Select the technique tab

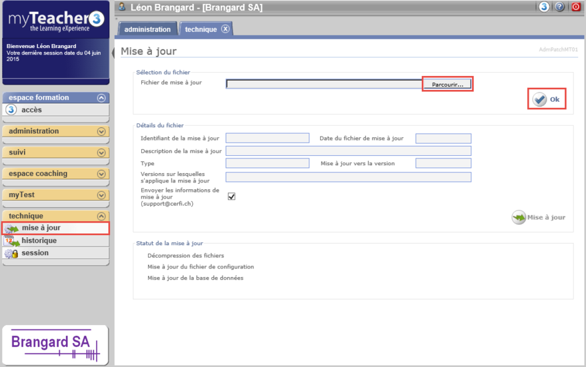(201, 29)
